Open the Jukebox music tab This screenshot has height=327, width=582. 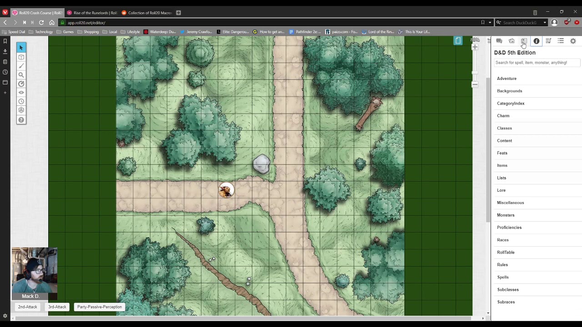click(548, 41)
